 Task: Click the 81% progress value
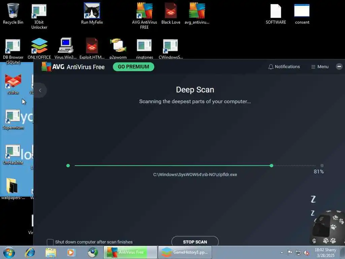click(319, 172)
